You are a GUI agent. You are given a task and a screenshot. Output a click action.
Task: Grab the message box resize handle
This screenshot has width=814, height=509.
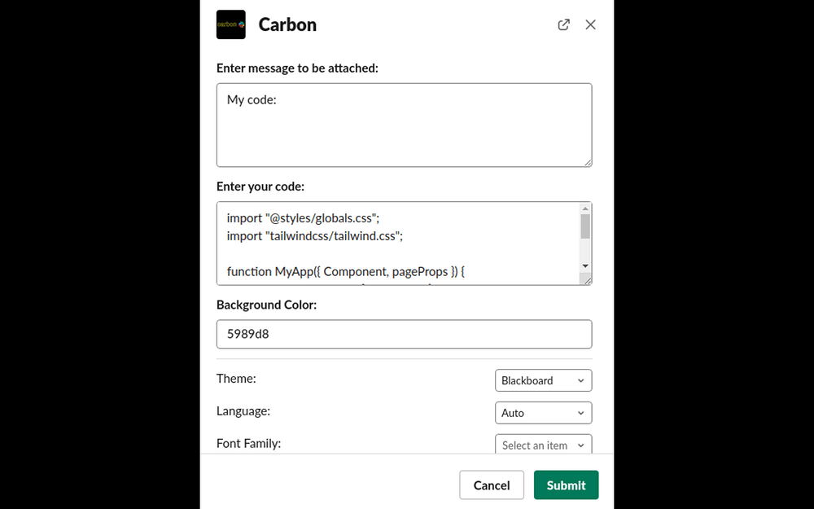coord(588,163)
